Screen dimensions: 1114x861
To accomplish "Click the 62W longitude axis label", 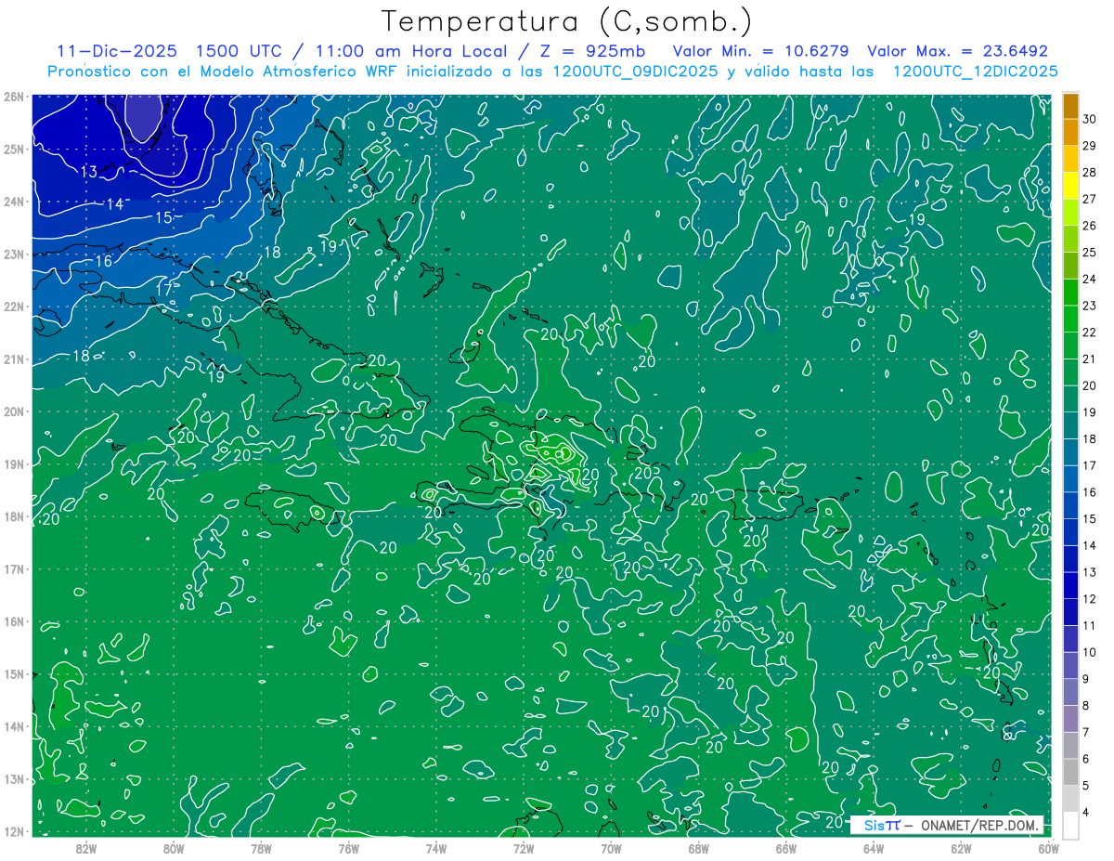I will click(x=961, y=848).
